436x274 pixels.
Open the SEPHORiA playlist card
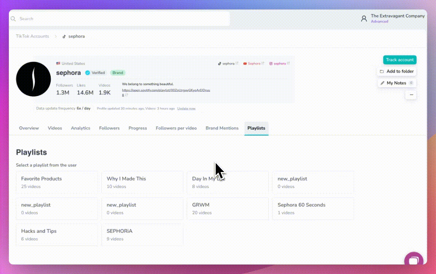143,234
